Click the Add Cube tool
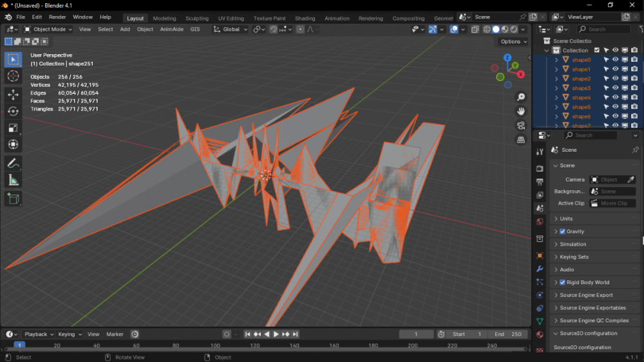The width and height of the screenshot is (644, 362). tap(13, 199)
